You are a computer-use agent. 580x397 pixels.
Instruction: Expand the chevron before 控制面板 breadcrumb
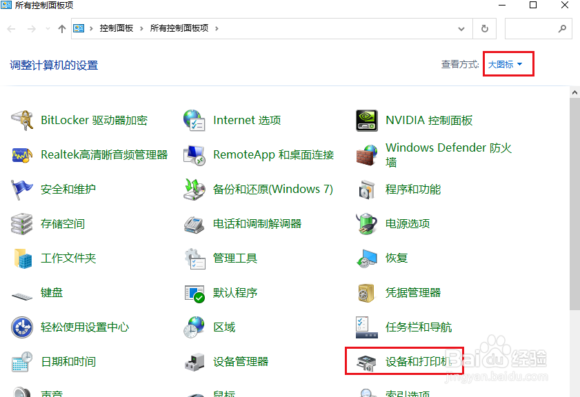[x=91, y=28]
